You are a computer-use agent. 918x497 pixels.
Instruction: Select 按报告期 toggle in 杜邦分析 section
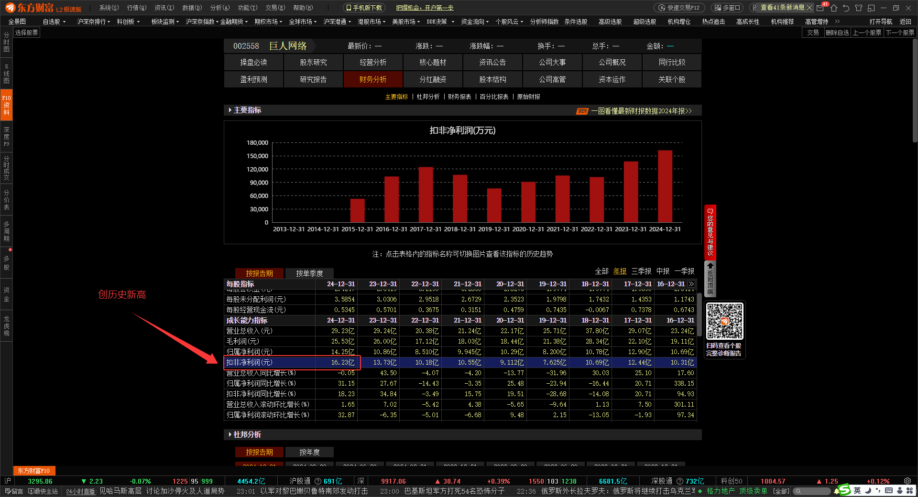pos(259,452)
